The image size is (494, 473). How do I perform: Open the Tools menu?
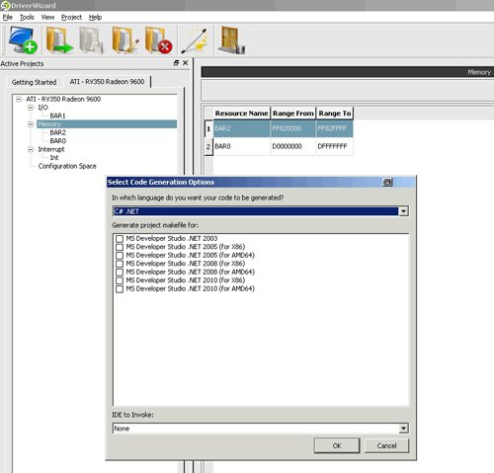click(x=27, y=17)
